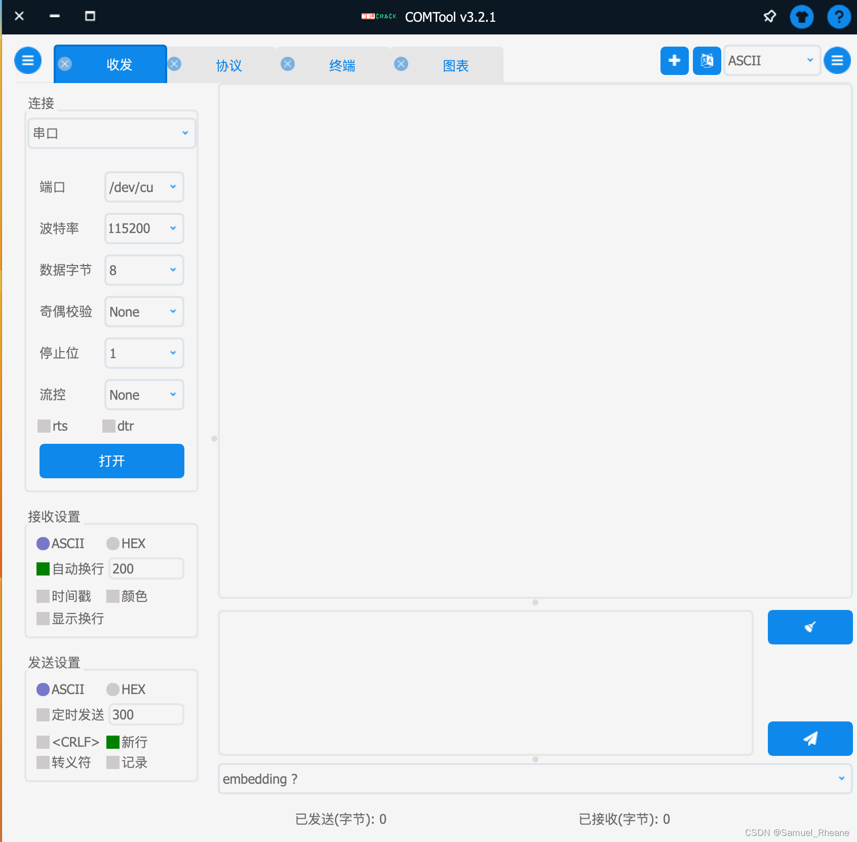Click the 打开 open serial button
Image resolution: width=857 pixels, height=842 pixels.
(x=111, y=461)
